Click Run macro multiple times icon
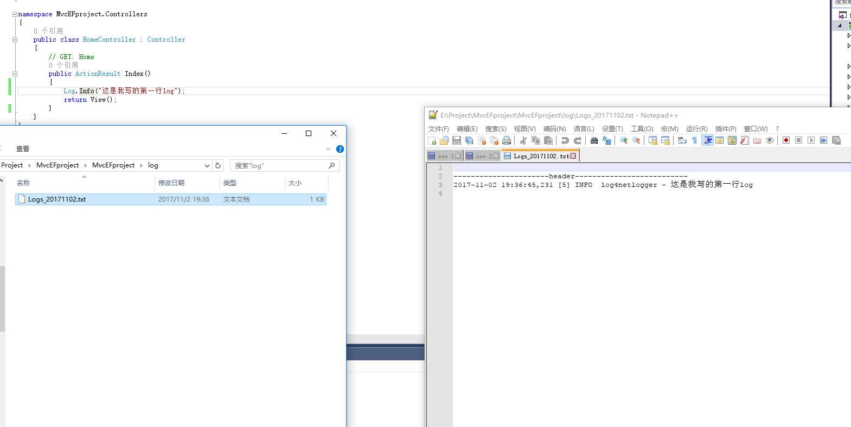This screenshot has width=851, height=427. [823, 140]
